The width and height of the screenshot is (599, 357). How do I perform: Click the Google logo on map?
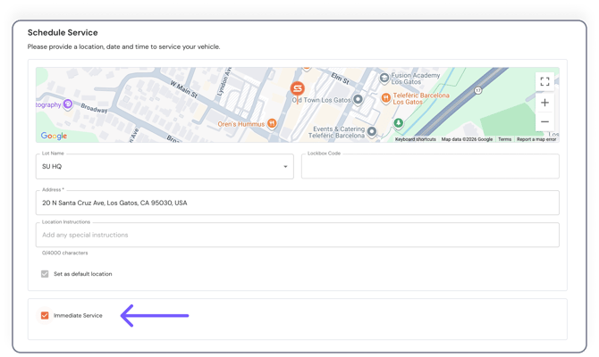54,137
